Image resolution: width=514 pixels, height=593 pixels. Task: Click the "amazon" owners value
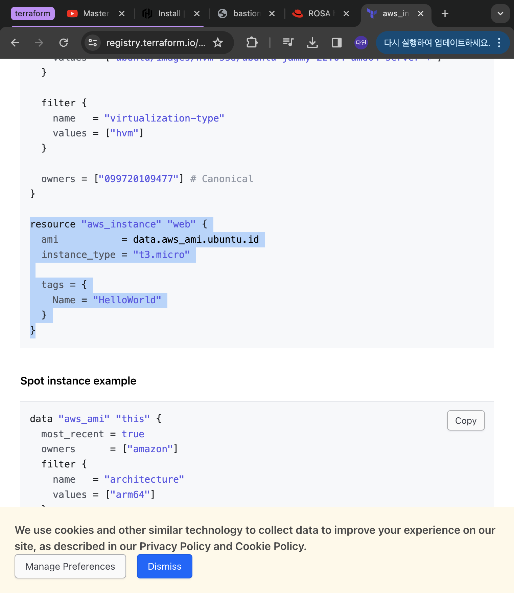pos(150,449)
